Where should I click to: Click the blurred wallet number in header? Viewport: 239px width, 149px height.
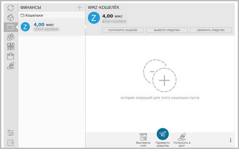point(114,22)
